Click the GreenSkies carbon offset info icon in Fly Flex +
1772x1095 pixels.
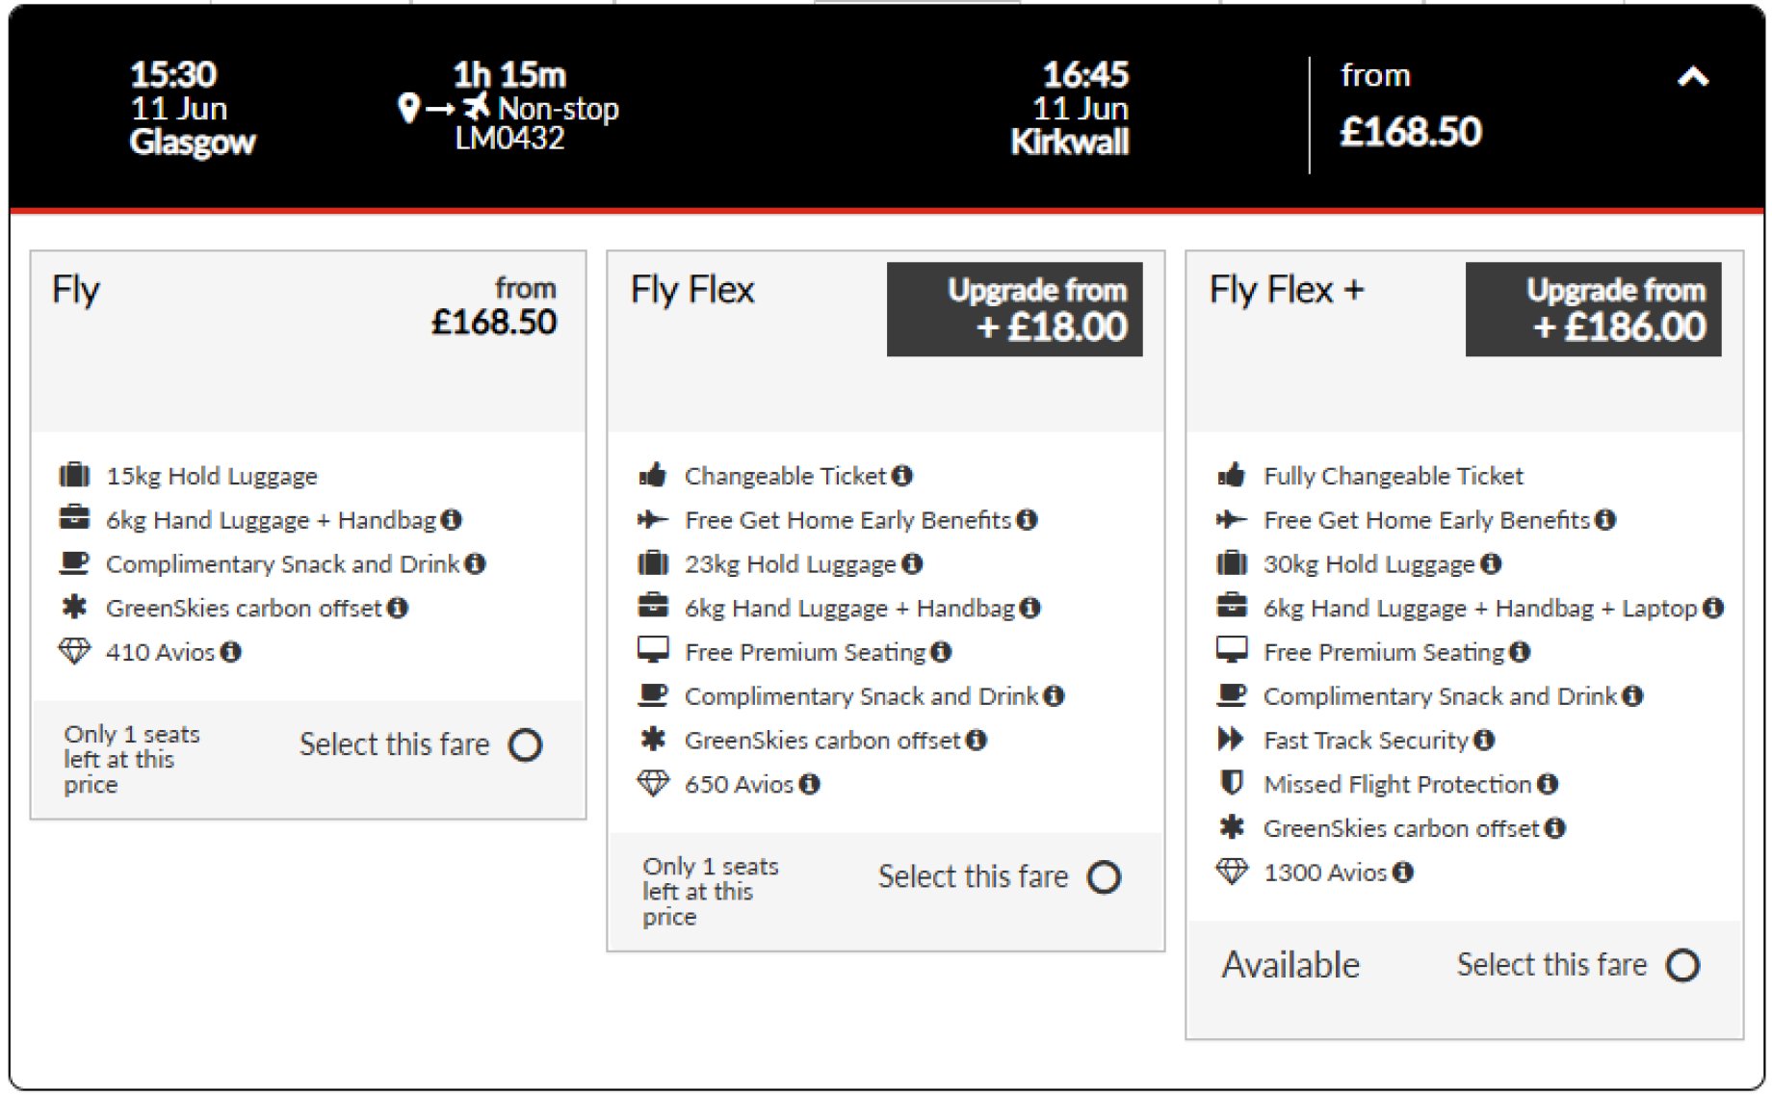(1556, 828)
